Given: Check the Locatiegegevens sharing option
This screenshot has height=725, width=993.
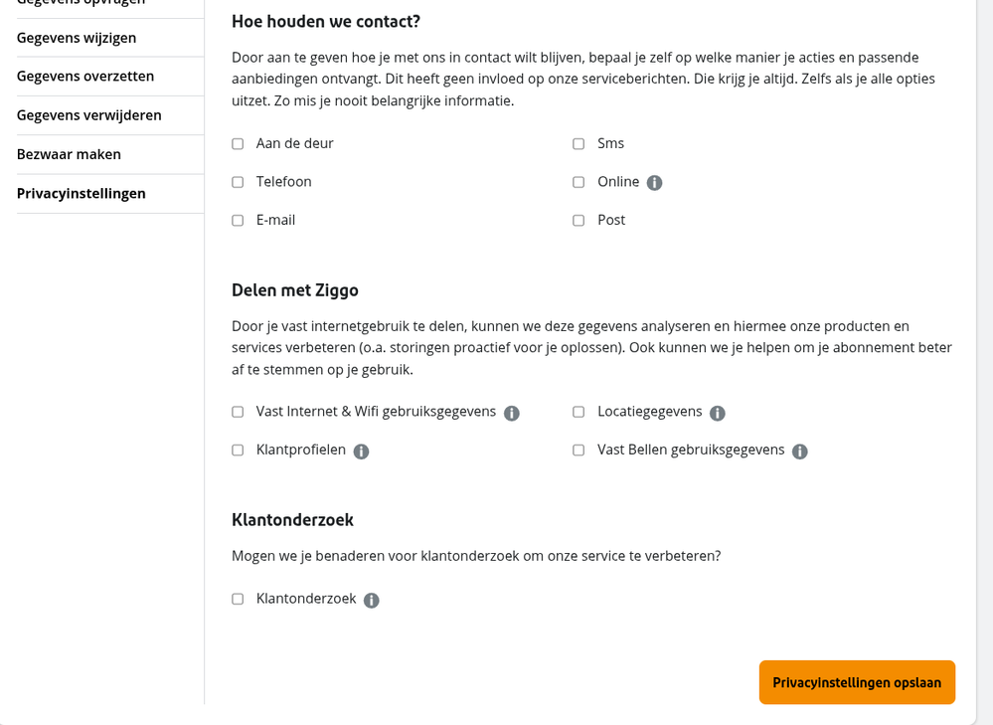Looking at the screenshot, I should pyautogui.click(x=578, y=411).
